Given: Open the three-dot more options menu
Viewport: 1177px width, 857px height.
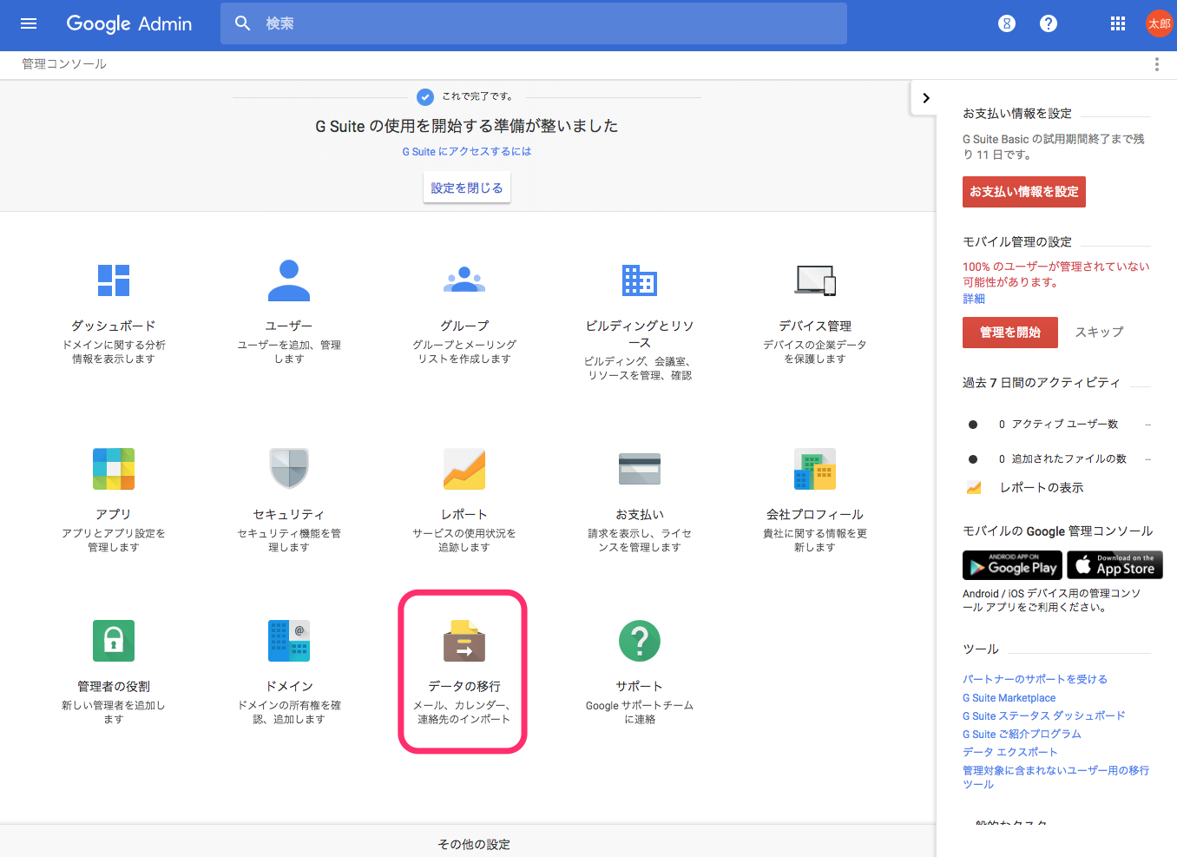Looking at the screenshot, I should pyautogui.click(x=1156, y=64).
